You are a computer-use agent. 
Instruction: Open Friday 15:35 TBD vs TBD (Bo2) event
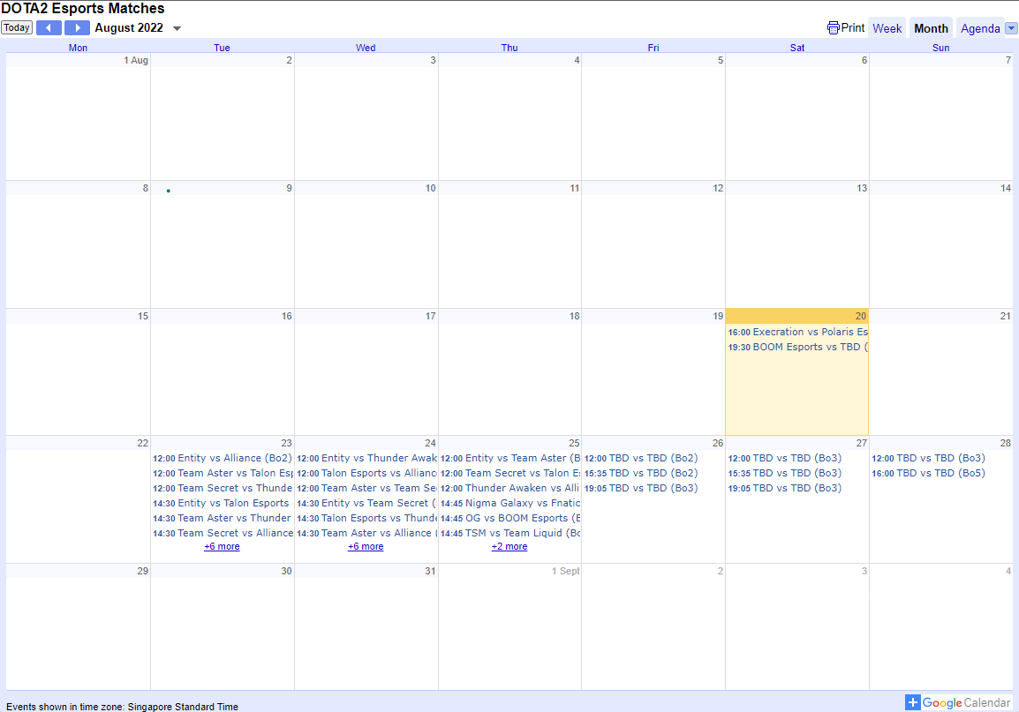[641, 473]
